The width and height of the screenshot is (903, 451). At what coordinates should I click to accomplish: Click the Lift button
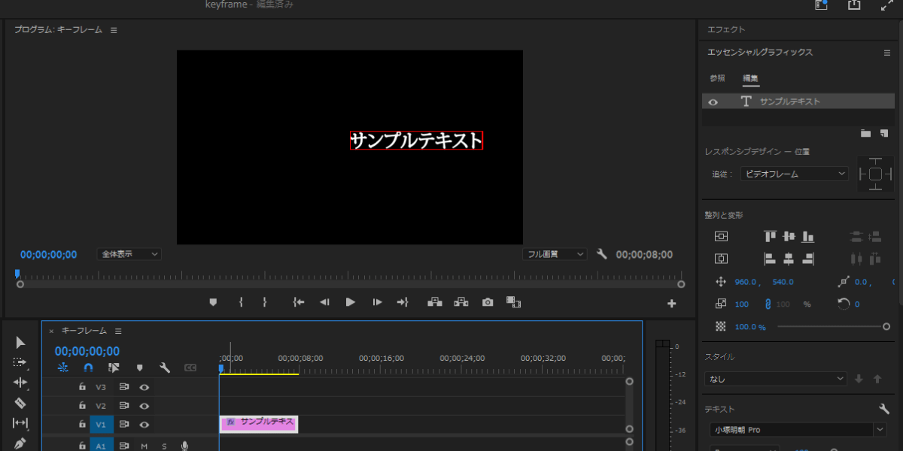[x=435, y=302]
